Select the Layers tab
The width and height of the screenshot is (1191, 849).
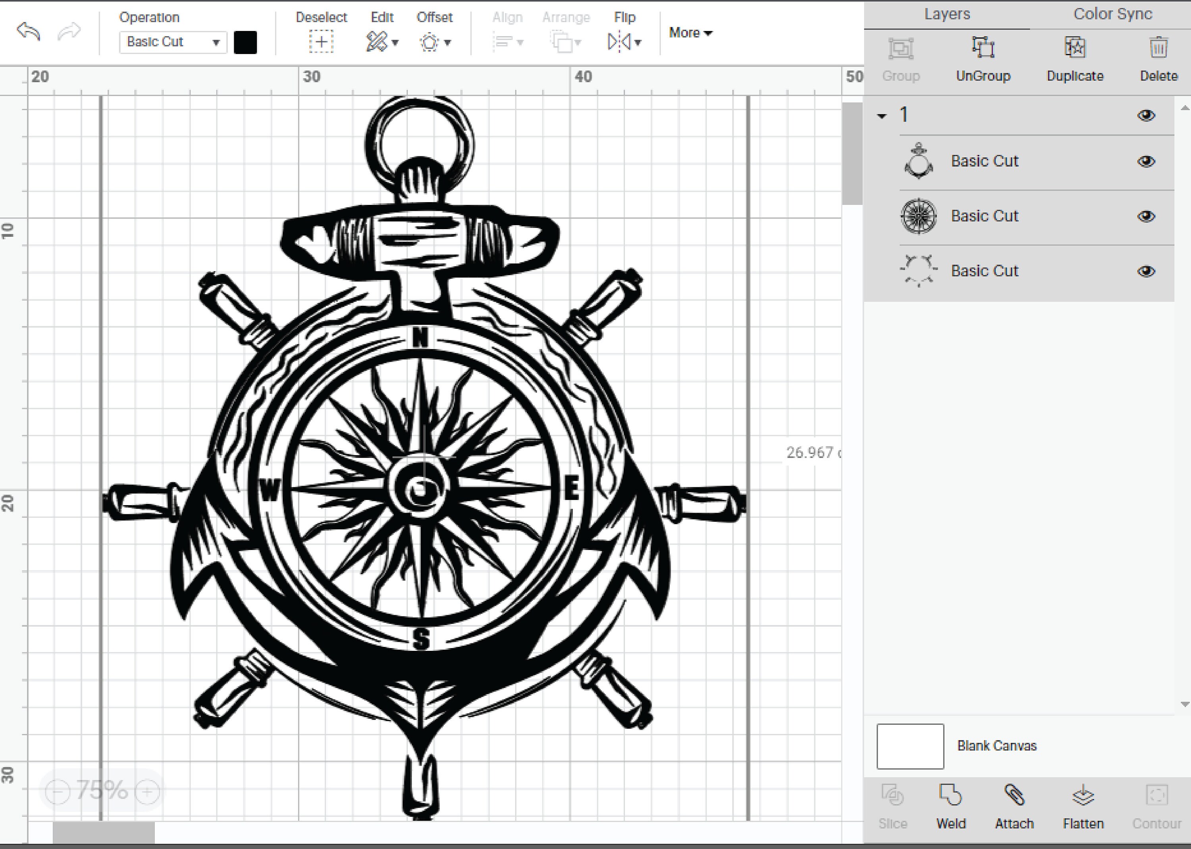(x=947, y=14)
